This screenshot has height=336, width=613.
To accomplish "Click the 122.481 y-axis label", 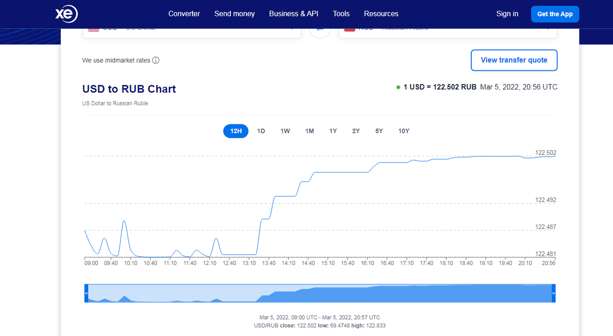I will [x=545, y=254].
